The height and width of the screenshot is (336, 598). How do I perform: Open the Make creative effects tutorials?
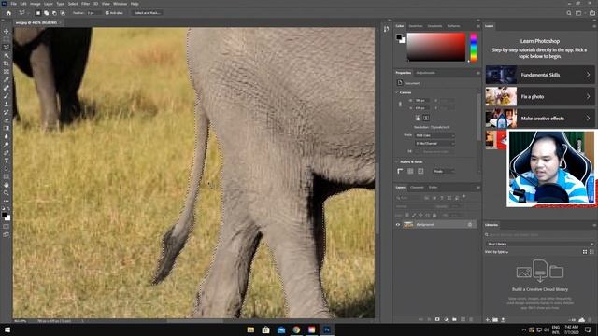pyautogui.click(x=540, y=119)
